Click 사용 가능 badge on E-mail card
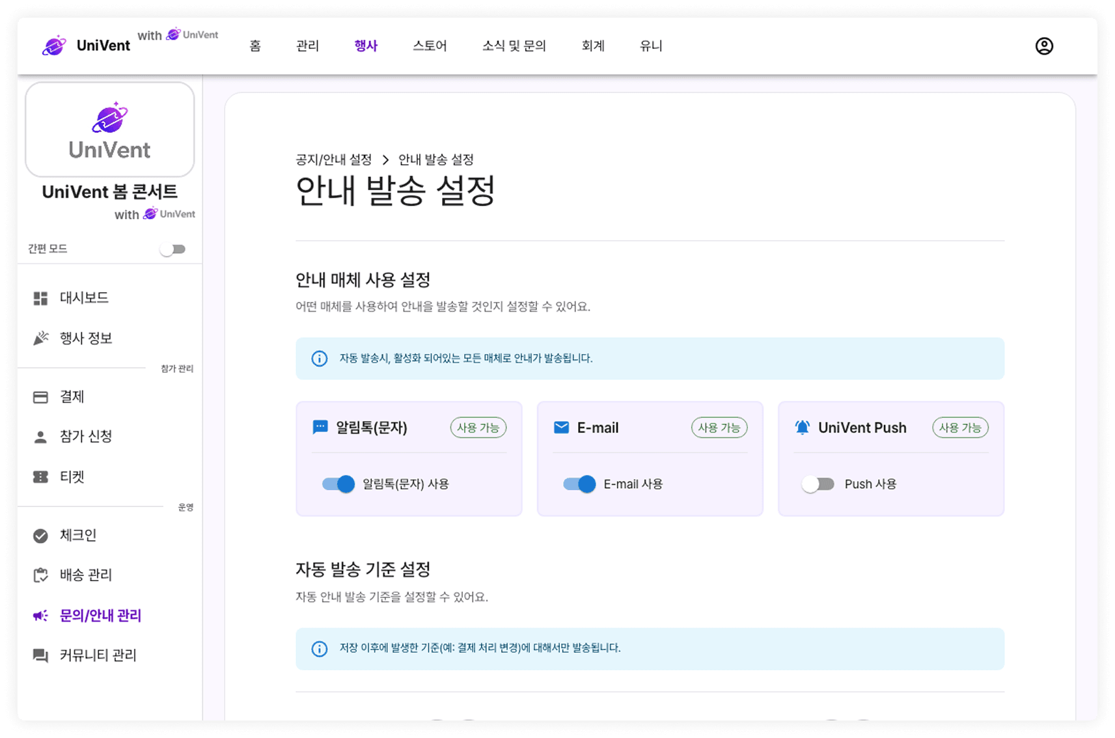This screenshot has width=1115, height=738. click(719, 428)
